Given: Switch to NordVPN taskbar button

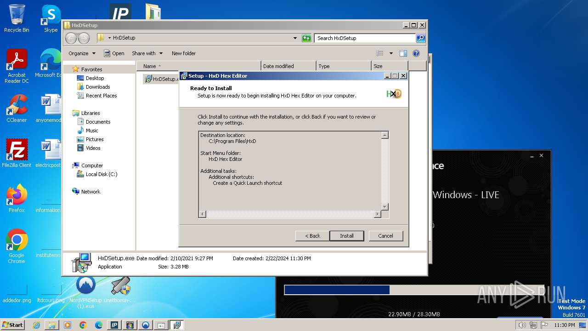Looking at the screenshot, I should (146, 325).
